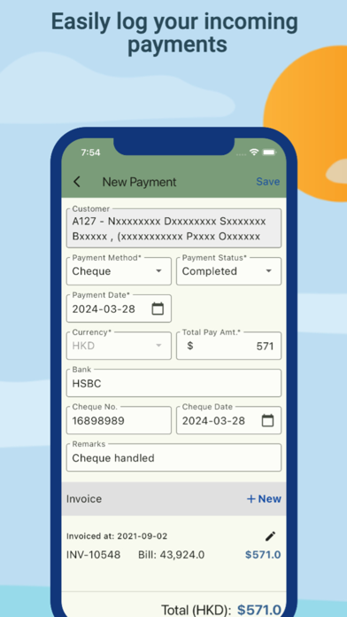Open the Cheque Date calendar icon

[267, 421]
